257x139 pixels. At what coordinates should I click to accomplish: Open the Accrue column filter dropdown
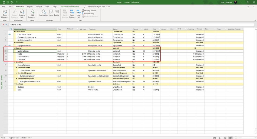coord(203,29)
